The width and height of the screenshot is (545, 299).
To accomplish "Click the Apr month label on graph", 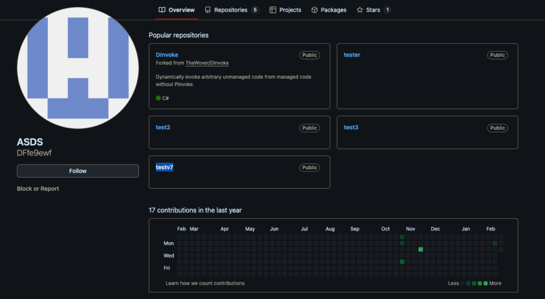I will (x=225, y=229).
